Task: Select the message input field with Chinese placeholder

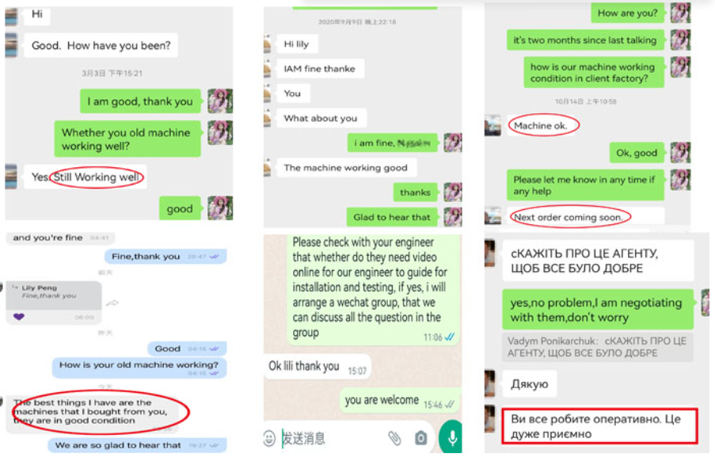Action: 333,438
